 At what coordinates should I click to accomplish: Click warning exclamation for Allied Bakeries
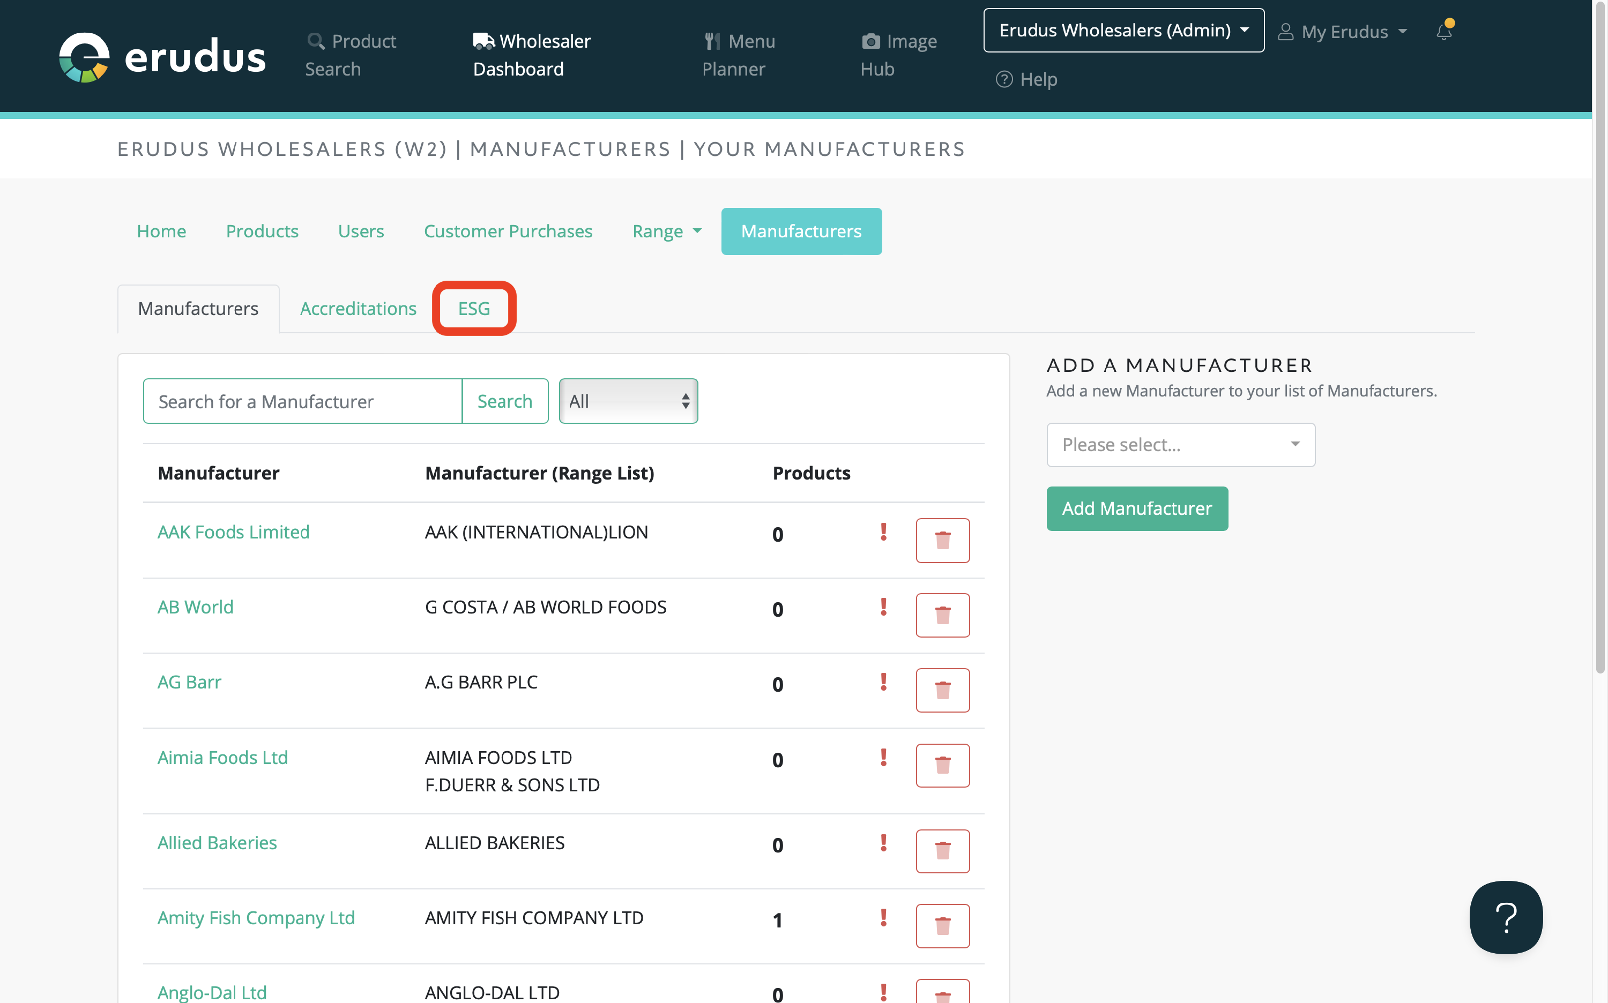pos(883,842)
